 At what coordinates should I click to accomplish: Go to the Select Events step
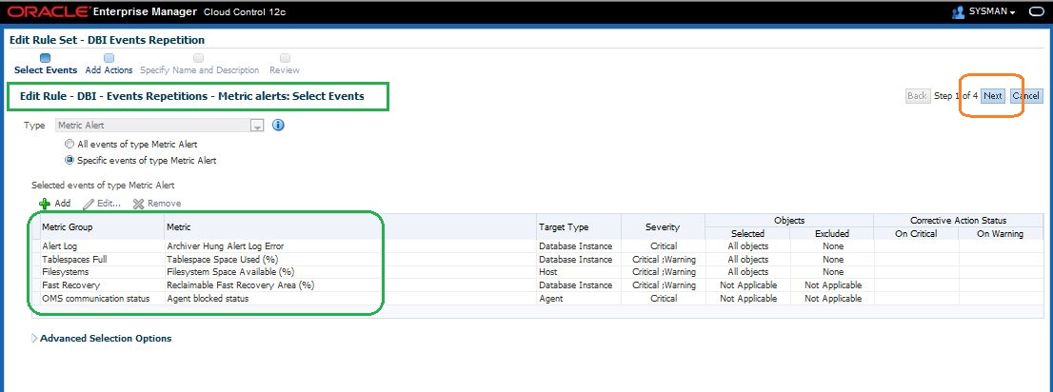point(46,69)
